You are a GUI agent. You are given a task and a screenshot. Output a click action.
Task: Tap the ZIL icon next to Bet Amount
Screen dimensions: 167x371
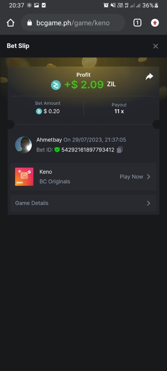39,111
